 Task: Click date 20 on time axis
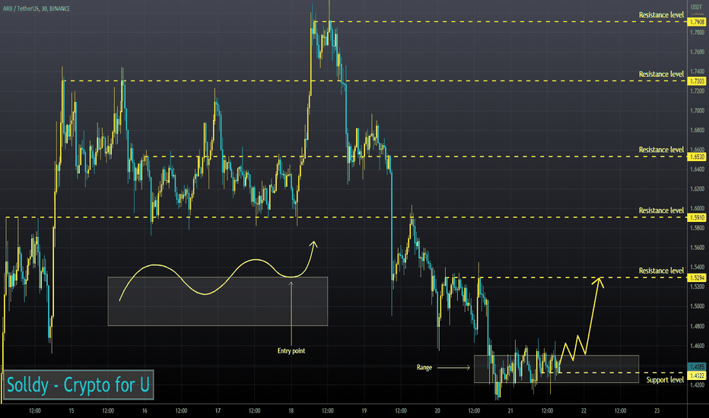pos(437,410)
